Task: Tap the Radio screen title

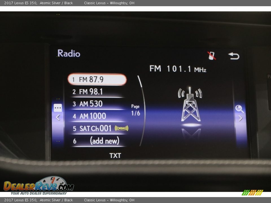Action: click(69, 53)
